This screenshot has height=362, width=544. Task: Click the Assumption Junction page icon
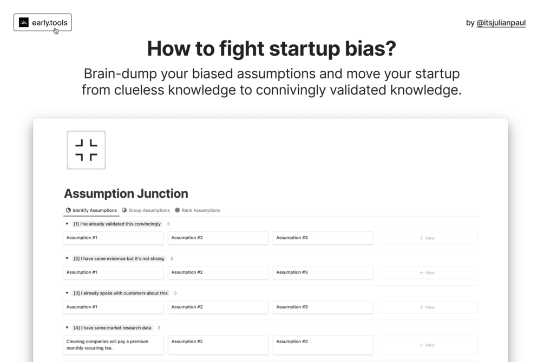tap(86, 150)
